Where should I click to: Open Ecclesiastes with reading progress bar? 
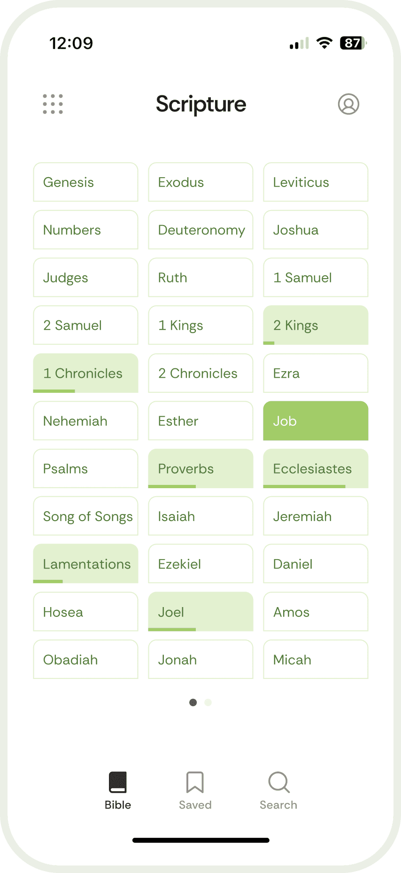point(316,469)
